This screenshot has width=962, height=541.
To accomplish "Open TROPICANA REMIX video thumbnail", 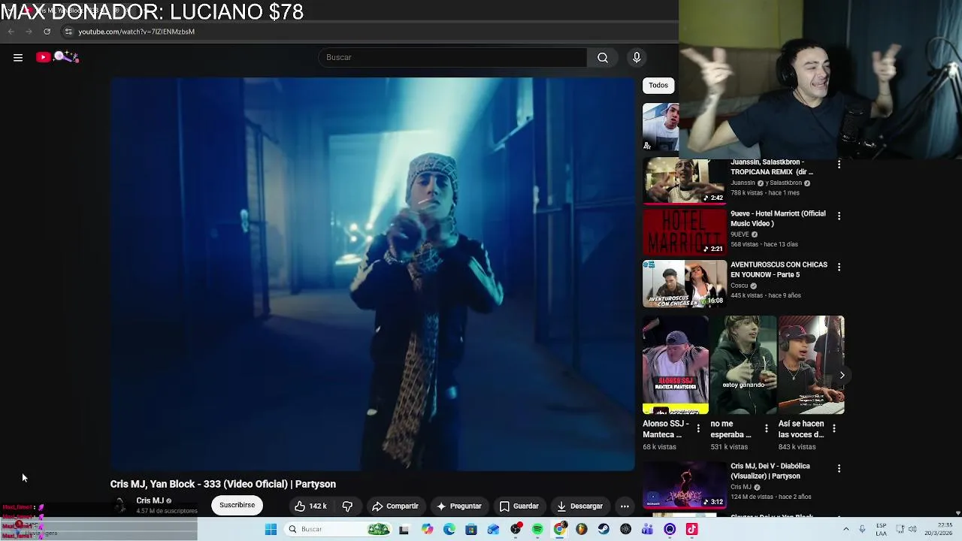I will click(x=684, y=181).
